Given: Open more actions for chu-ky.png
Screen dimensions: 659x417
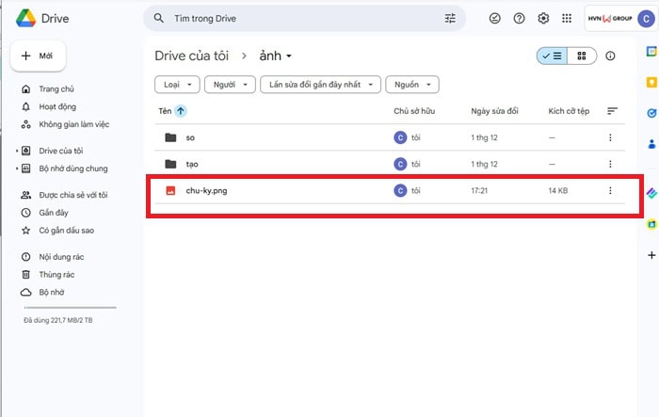Looking at the screenshot, I should click(x=610, y=190).
